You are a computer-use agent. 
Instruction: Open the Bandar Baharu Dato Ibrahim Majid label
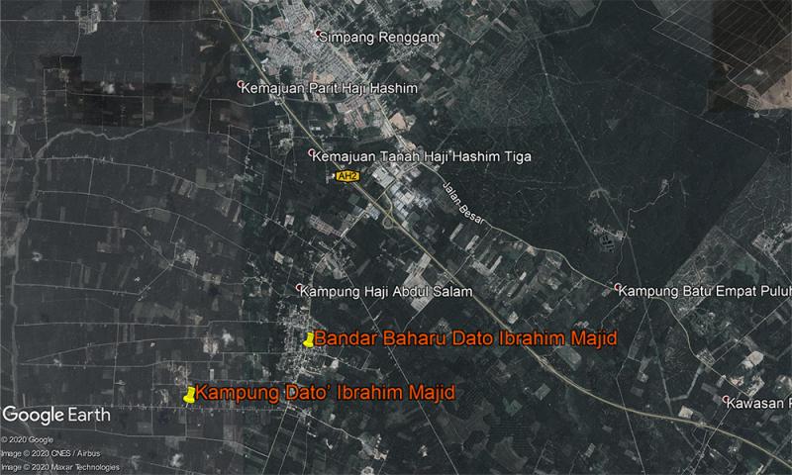465,339
